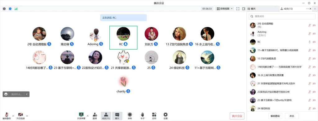Open the Apps icon in toolbar

tap(154, 116)
